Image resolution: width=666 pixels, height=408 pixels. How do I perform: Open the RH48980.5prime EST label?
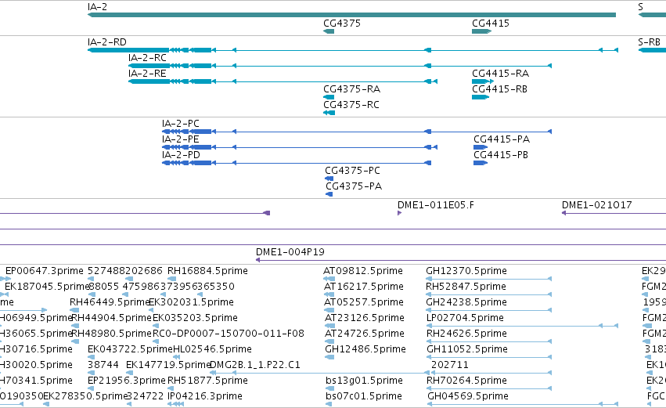click(x=112, y=334)
